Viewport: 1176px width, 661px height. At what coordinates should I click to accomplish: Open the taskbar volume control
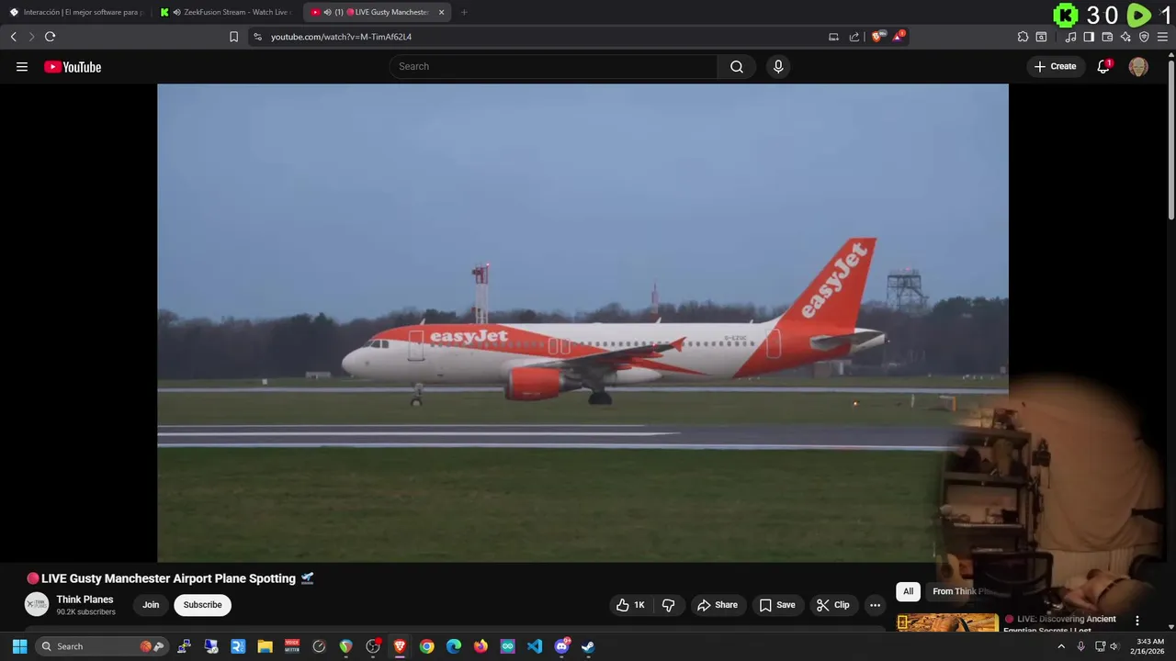click(x=1114, y=646)
